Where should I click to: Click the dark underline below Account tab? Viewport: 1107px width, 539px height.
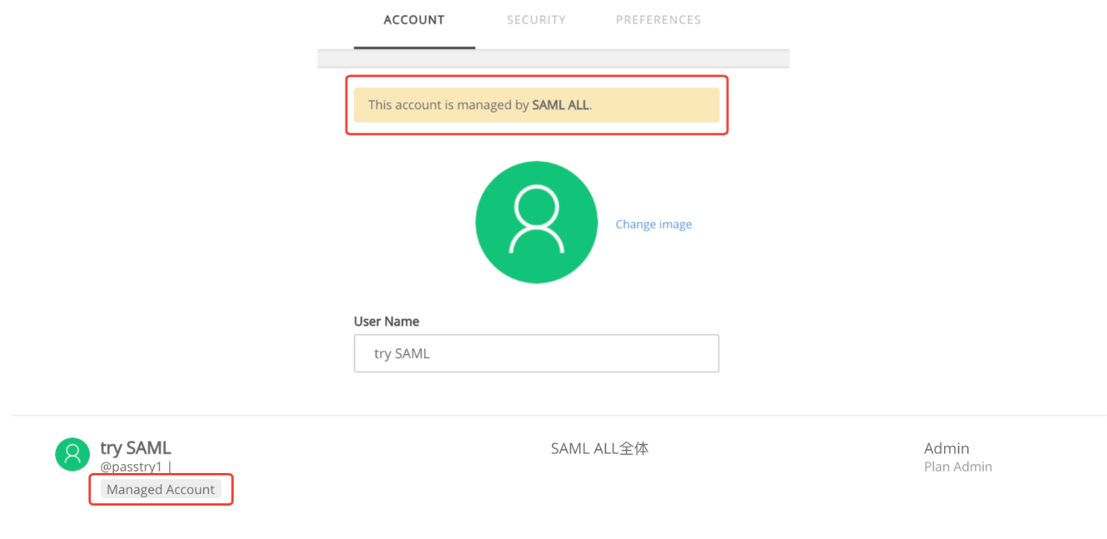[415, 47]
